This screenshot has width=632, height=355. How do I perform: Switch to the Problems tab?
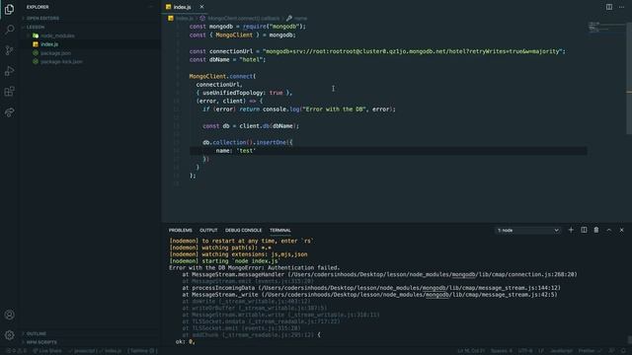[x=180, y=230]
